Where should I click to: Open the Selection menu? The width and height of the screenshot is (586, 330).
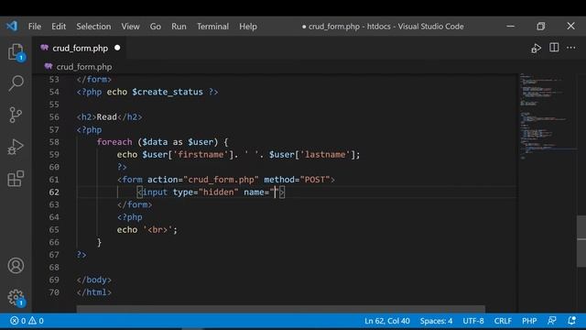(x=93, y=27)
